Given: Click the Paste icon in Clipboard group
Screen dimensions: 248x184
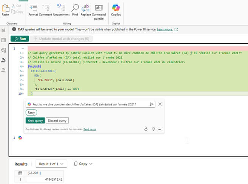Looking at the screenshot, I should [x=5, y=9].
